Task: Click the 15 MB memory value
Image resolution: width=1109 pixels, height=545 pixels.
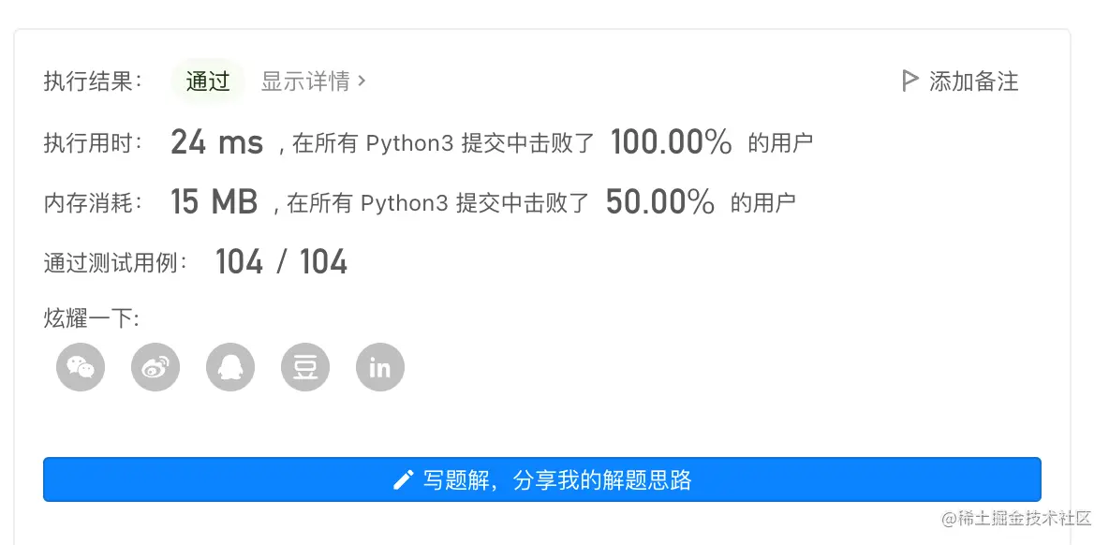Action: 214,202
